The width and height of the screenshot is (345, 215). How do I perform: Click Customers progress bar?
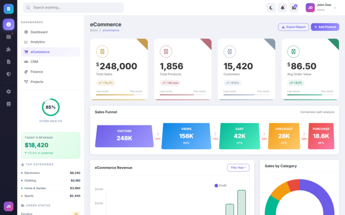247,95
